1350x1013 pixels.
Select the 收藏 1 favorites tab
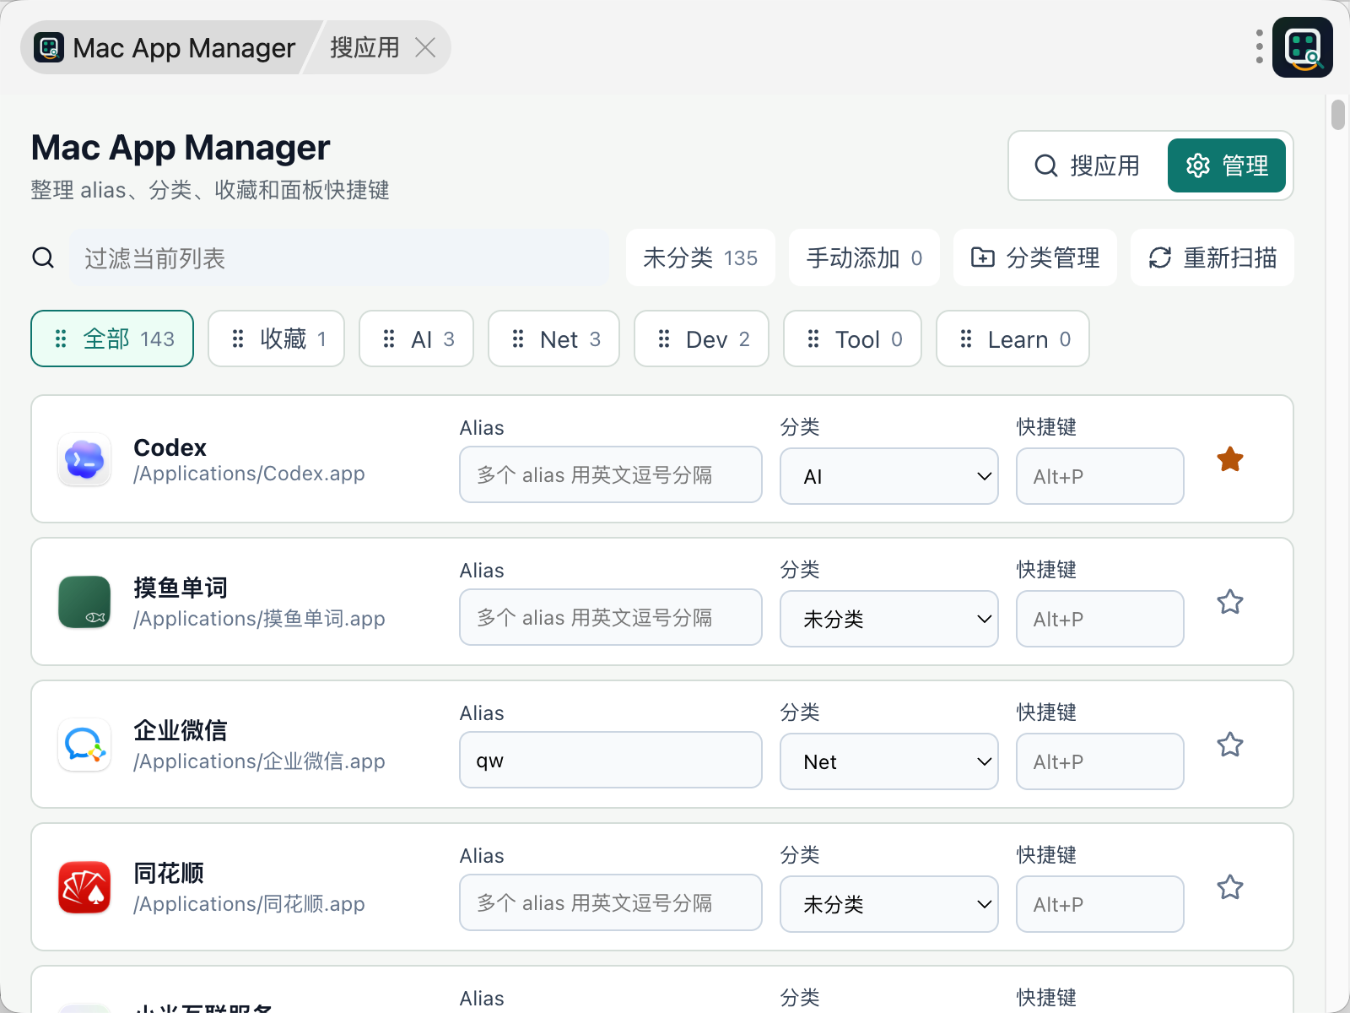pos(276,339)
